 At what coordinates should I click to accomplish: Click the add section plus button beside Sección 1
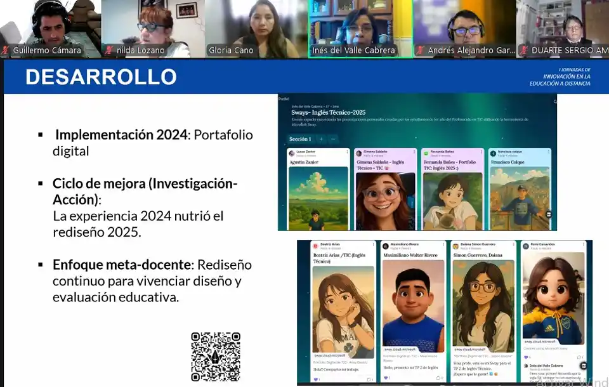[321, 139]
